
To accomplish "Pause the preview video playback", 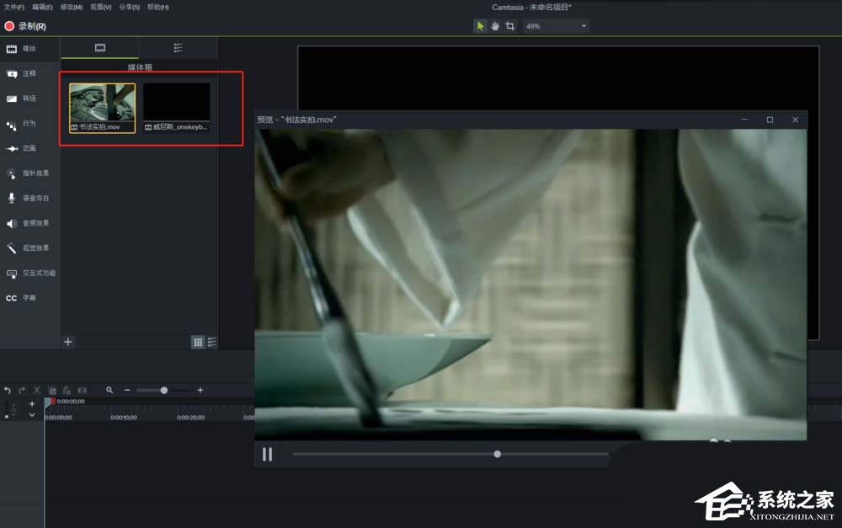I will [267, 455].
